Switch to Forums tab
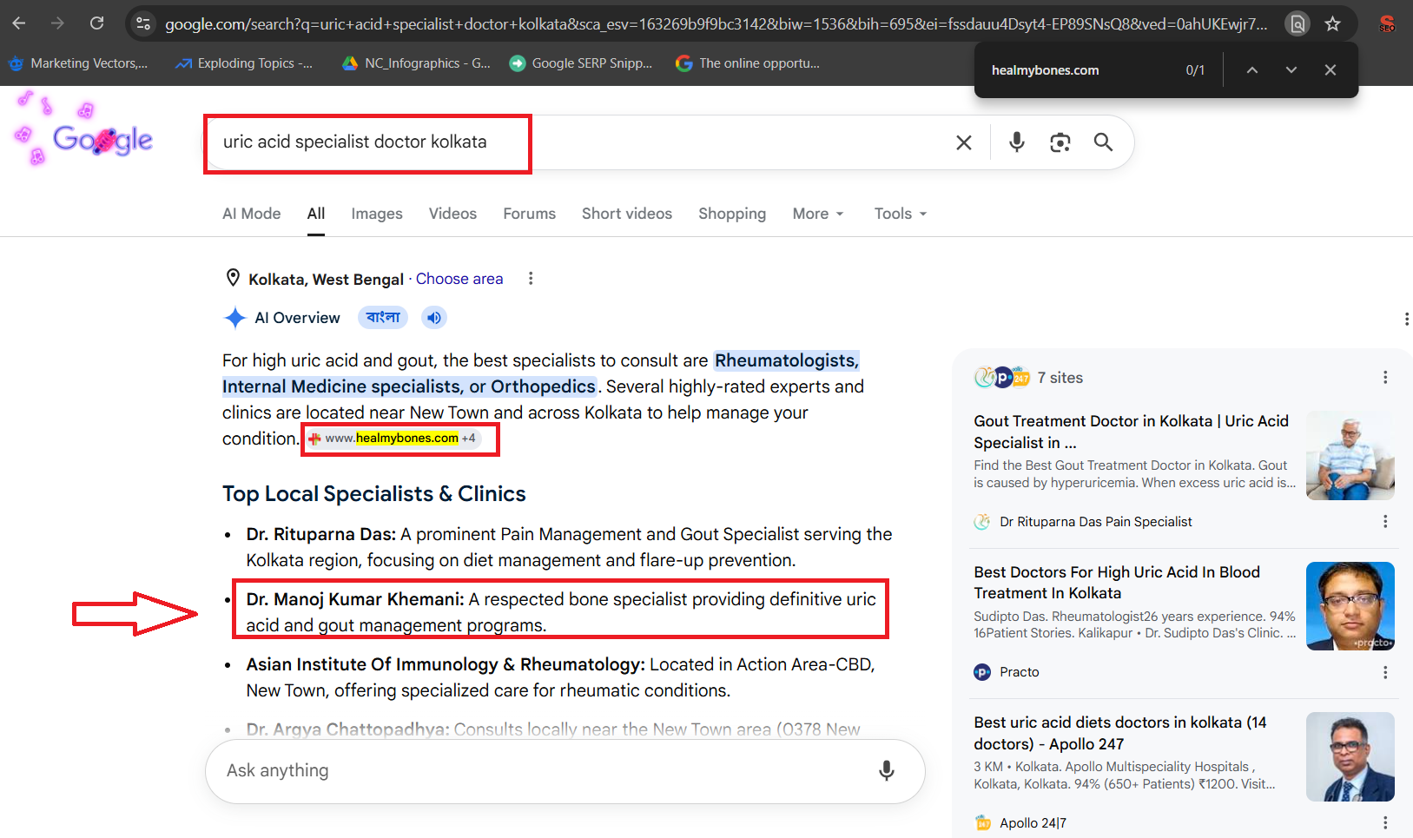The width and height of the screenshot is (1413, 838). pyautogui.click(x=530, y=214)
